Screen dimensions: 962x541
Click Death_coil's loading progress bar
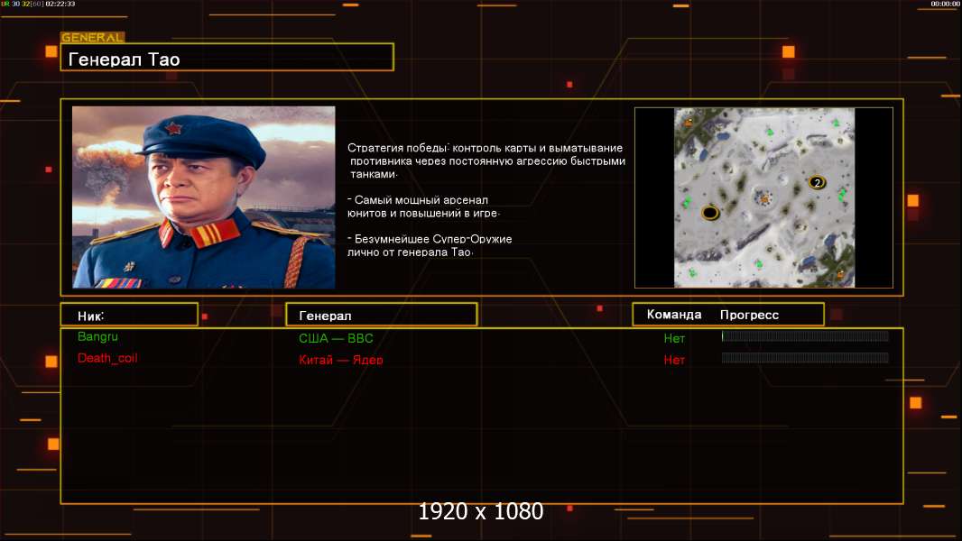805,358
